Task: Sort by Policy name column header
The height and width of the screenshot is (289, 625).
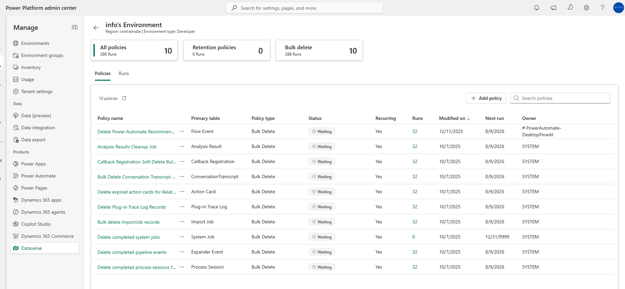Action: [110, 118]
